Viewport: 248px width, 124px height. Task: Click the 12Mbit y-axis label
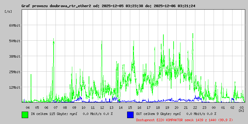(14, 87)
